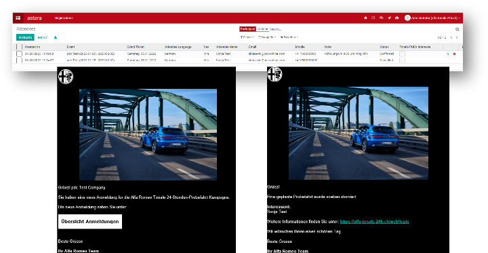Click the Cancelled status cell
488x253 pixels.
tap(386, 60)
